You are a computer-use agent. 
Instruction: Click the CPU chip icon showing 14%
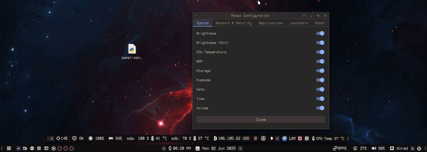pos(58,138)
